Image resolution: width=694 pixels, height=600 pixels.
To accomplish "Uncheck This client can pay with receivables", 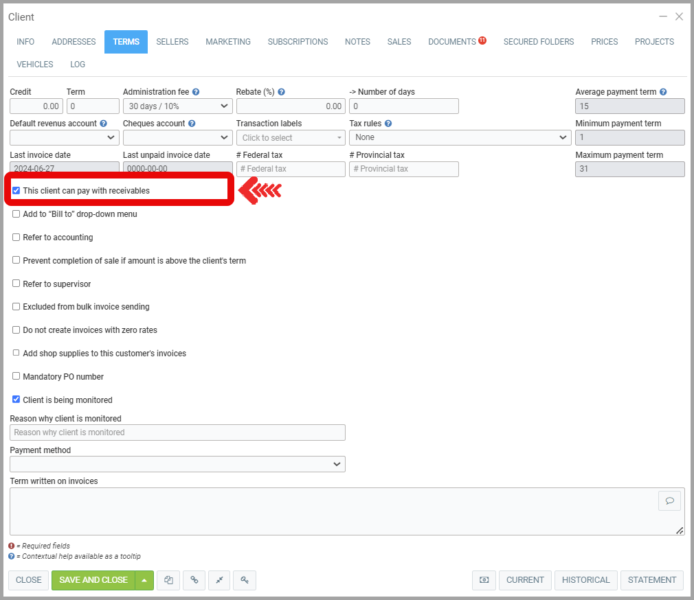I will 16,191.
